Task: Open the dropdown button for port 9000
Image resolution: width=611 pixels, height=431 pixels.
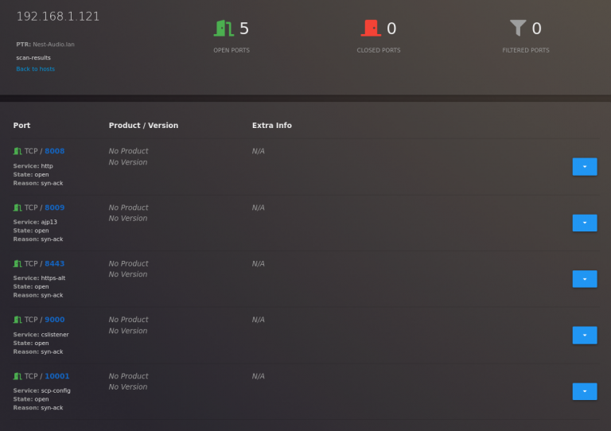Action: tap(584, 335)
